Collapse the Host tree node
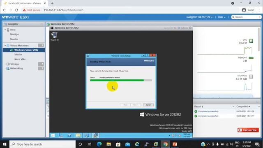This screenshot has width=263, height=148. [x=5, y=30]
